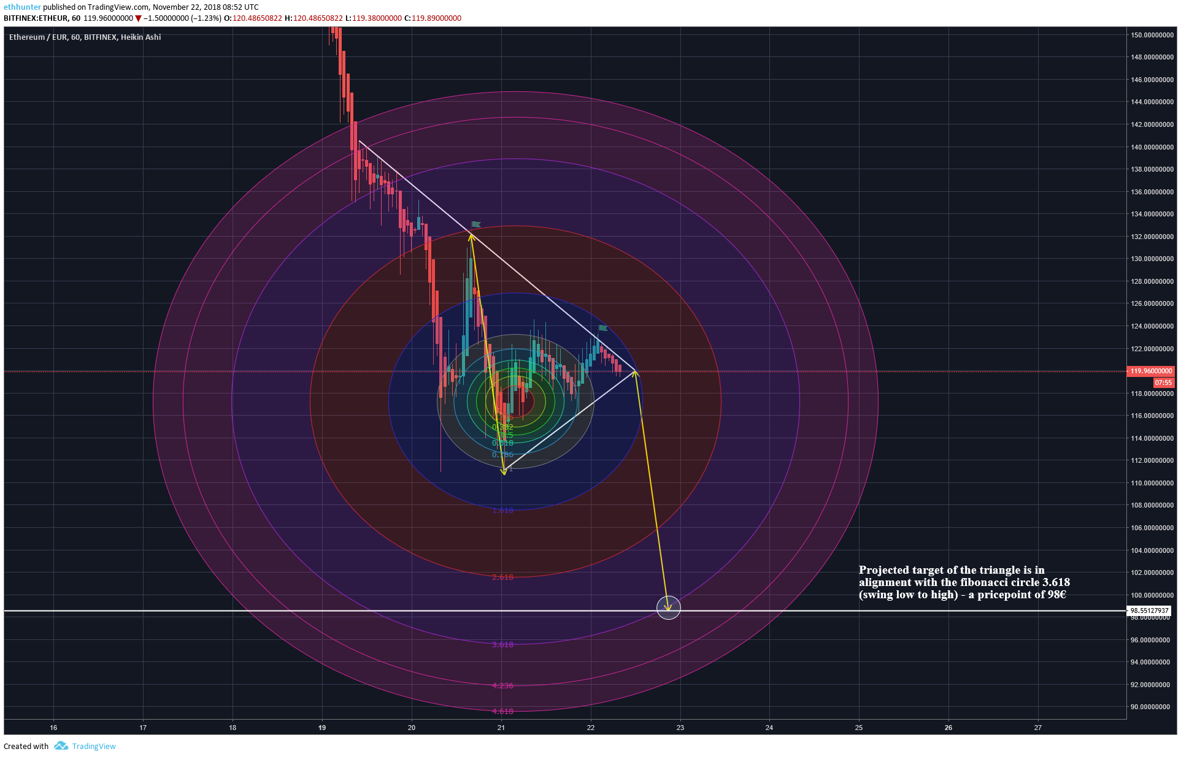This screenshot has width=1181, height=757.
Task: Click date 23 on the time axis
Action: coord(680,728)
